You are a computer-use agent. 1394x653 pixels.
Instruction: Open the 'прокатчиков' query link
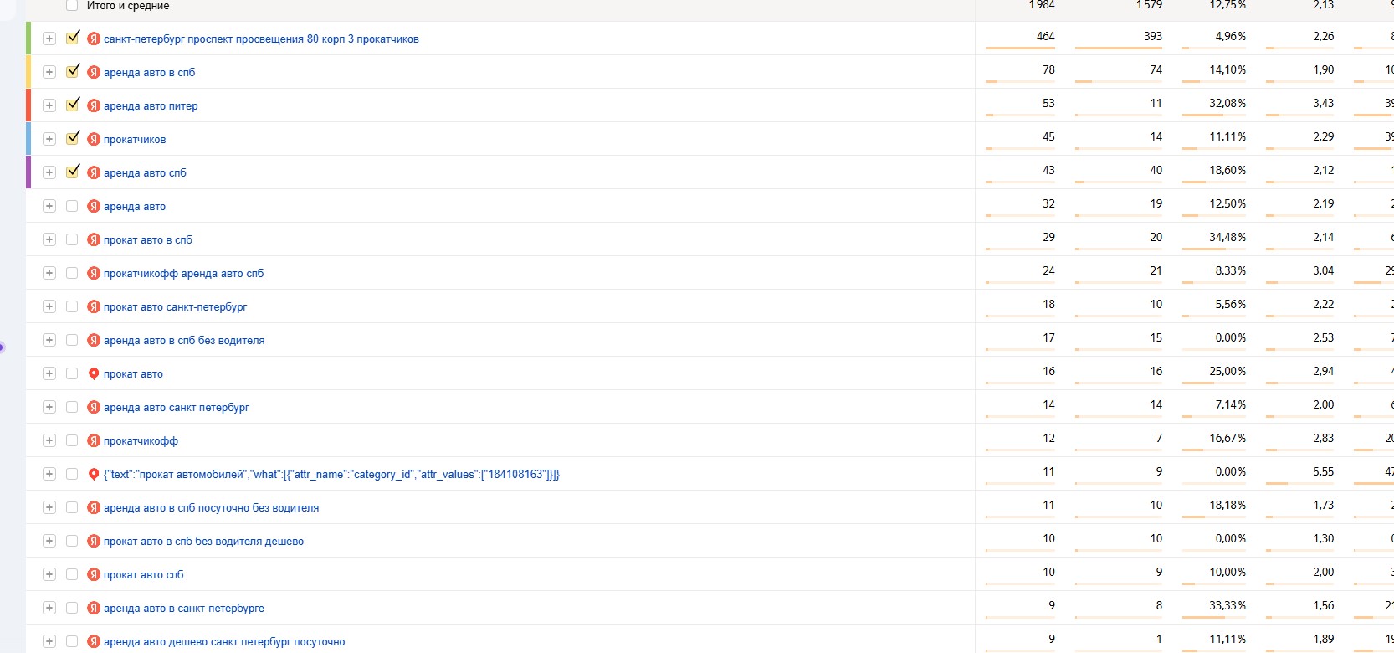pyautogui.click(x=135, y=139)
